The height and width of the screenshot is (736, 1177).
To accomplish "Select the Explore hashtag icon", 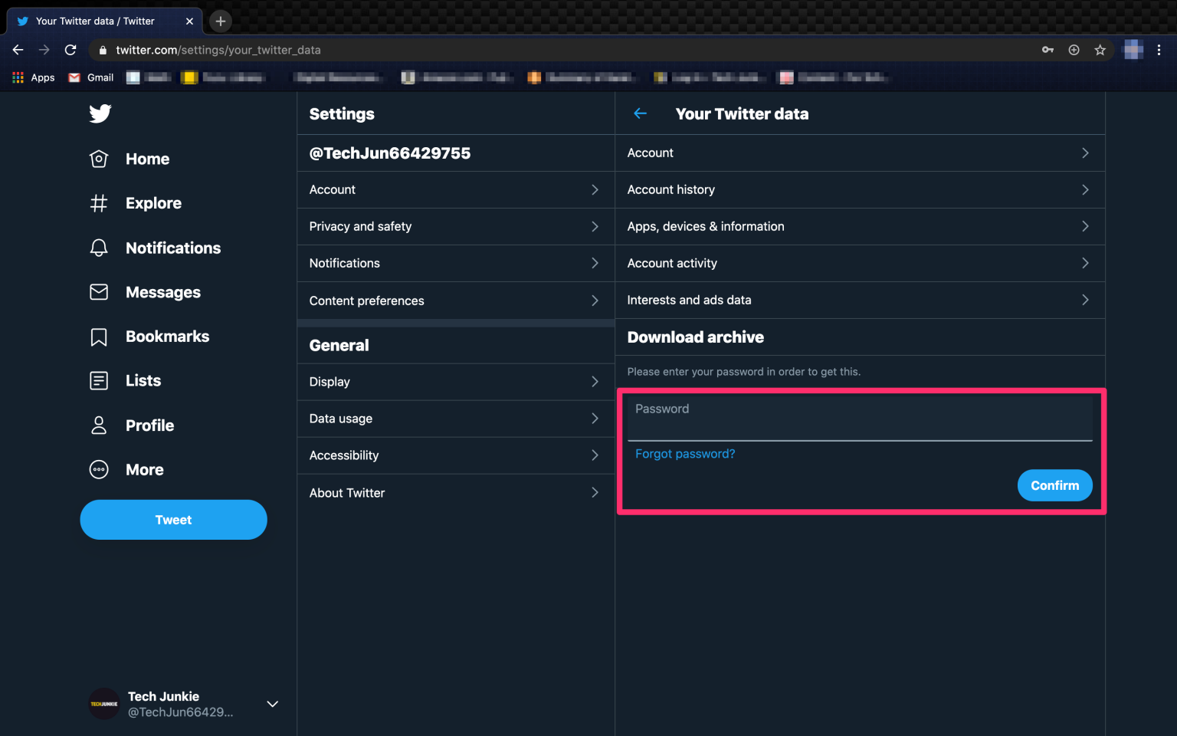I will (x=99, y=202).
